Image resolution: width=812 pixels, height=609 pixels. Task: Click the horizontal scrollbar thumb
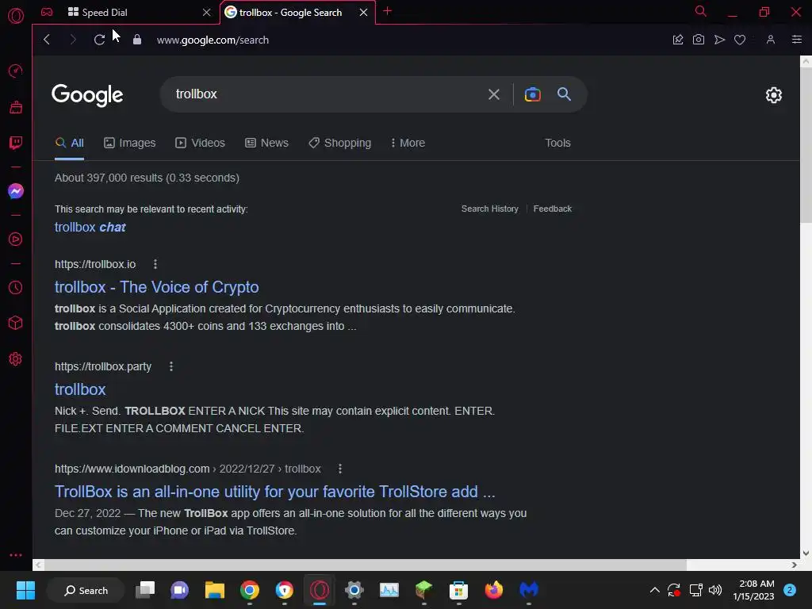(x=366, y=565)
